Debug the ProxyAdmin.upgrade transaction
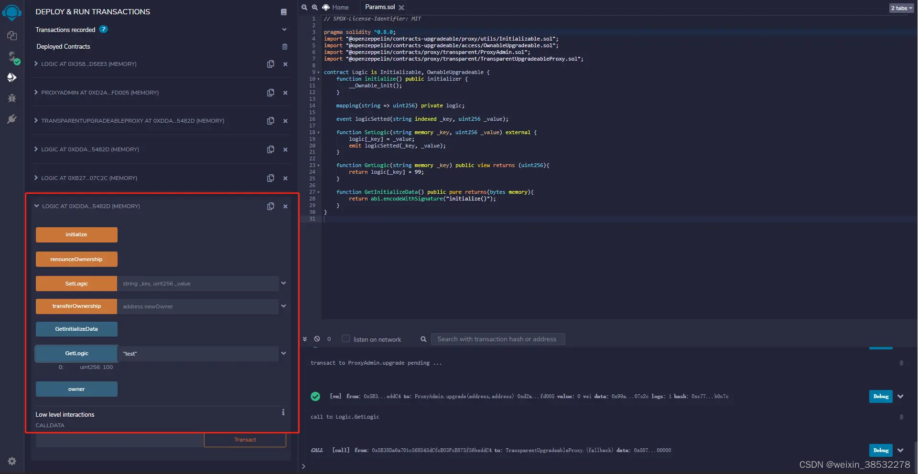Viewport: 918px width, 474px height. (x=881, y=396)
